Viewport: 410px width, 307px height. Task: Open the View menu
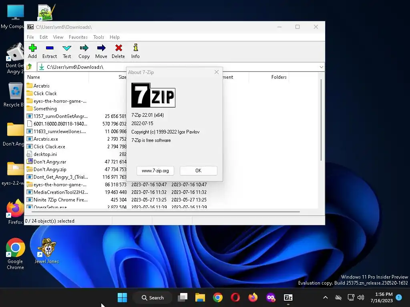tap(58, 37)
